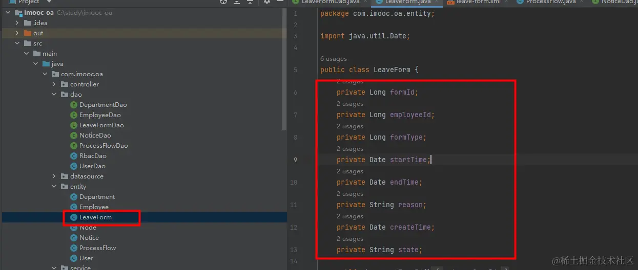Click the DepartmentDao interface icon
Viewport: 638px width, 270px height.
[x=74, y=105]
